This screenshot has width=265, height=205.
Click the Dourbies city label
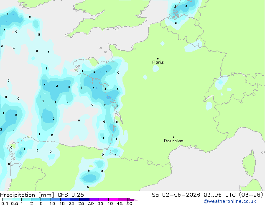(173, 141)
